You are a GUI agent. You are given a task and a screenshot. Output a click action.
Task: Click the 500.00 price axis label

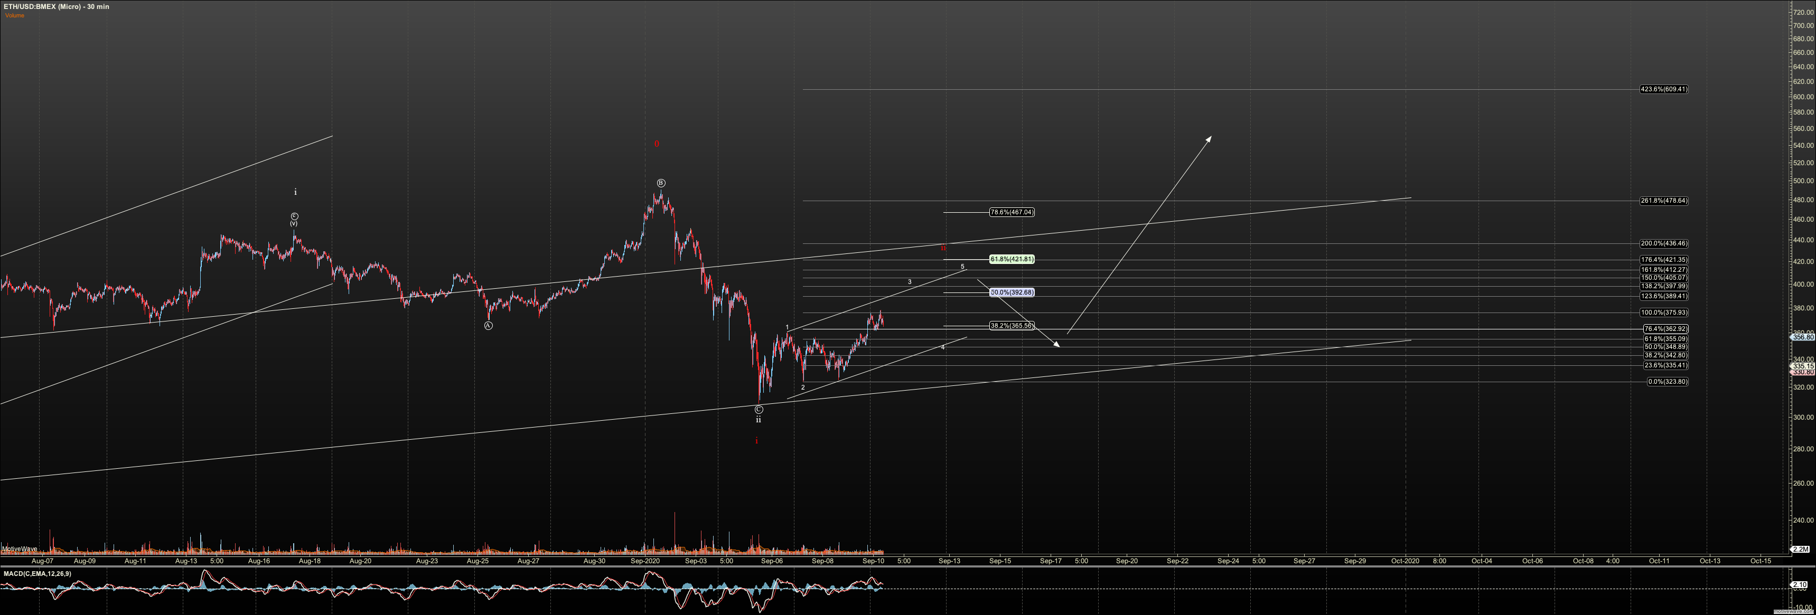[x=1803, y=181]
